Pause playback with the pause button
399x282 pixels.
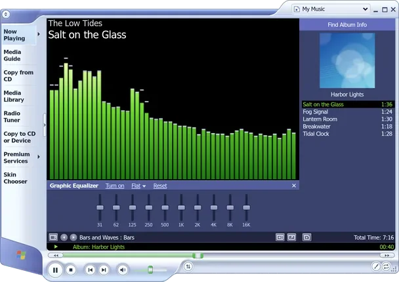point(55,270)
